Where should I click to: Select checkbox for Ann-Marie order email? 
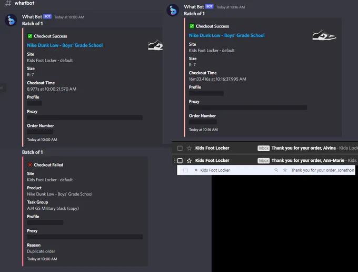(180, 160)
